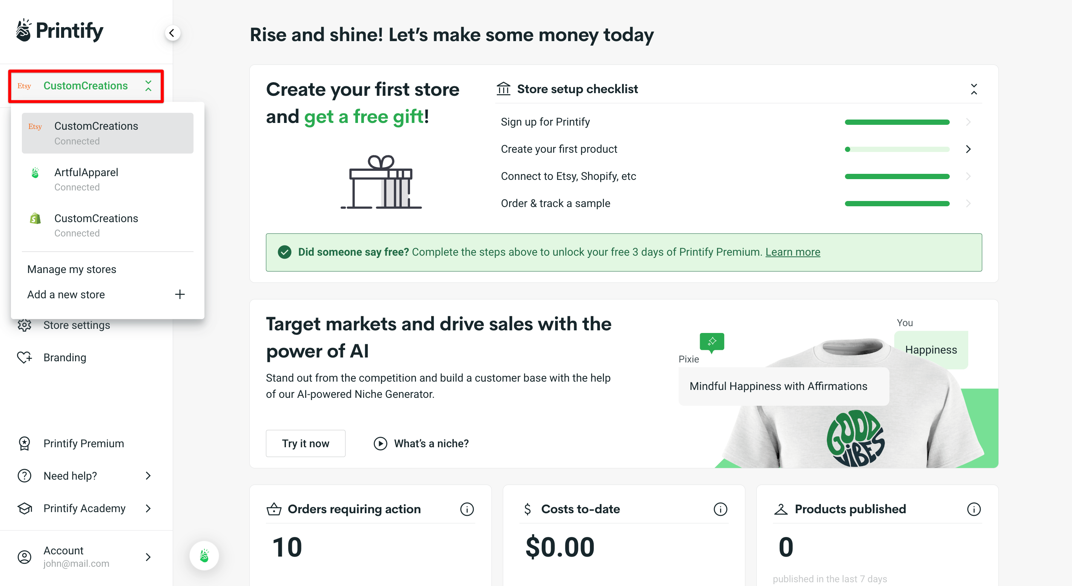Click the Printify Premium star icon
This screenshot has height=586, width=1072.
tap(24, 443)
